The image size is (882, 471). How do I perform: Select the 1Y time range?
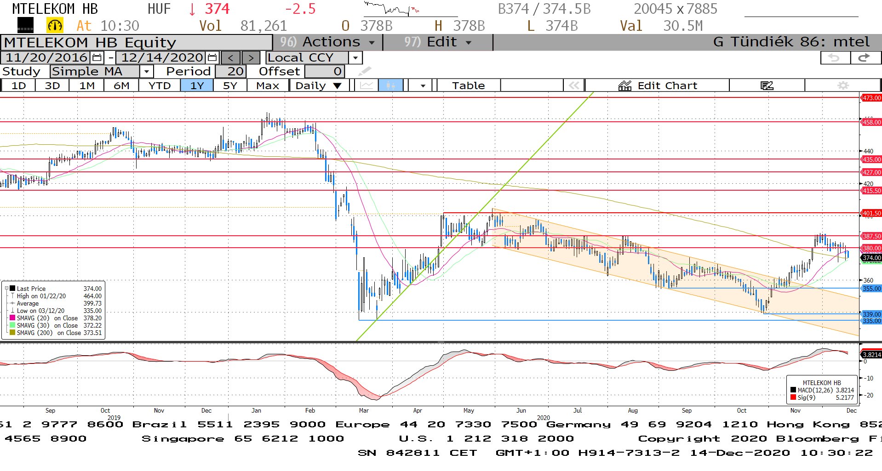pyautogui.click(x=197, y=85)
